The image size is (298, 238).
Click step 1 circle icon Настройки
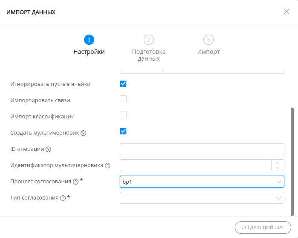89,40
